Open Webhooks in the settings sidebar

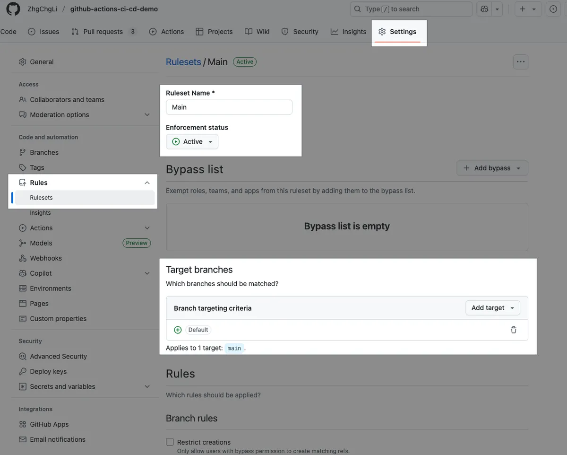(46, 258)
